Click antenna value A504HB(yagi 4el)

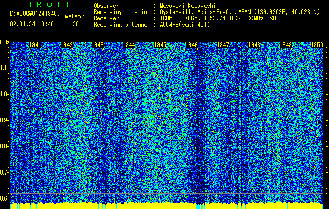click(x=185, y=25)
